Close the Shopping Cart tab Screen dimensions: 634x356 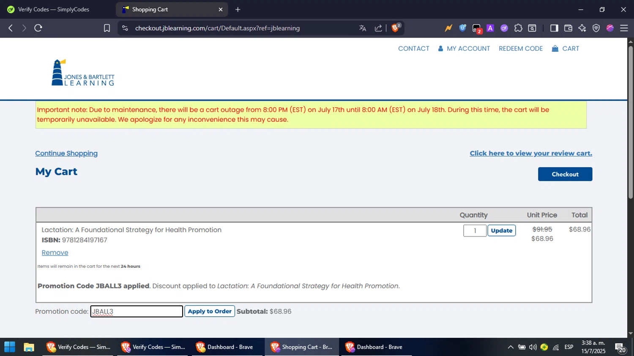tap(220, 9)
